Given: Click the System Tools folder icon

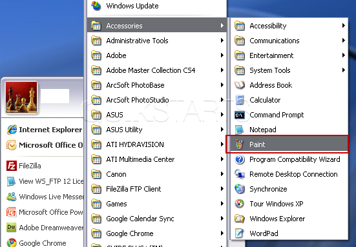Looking at the screenshot, I should tap(240, 70).
